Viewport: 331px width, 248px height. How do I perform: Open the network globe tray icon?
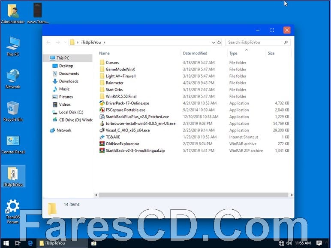click(281, 243)
